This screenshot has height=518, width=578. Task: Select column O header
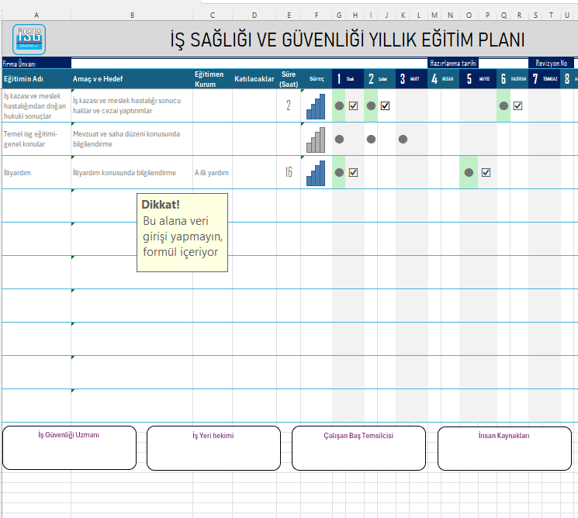pos(469,15)
